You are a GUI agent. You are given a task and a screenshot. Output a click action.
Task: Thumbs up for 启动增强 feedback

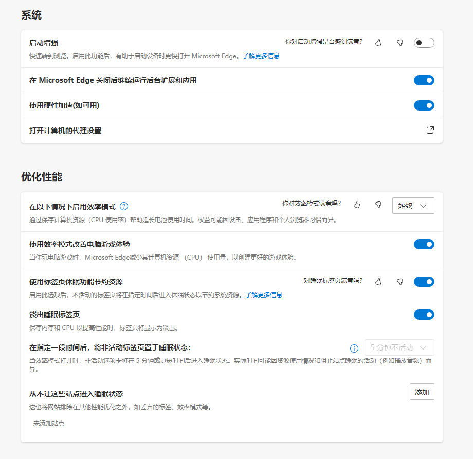(378, 43)
